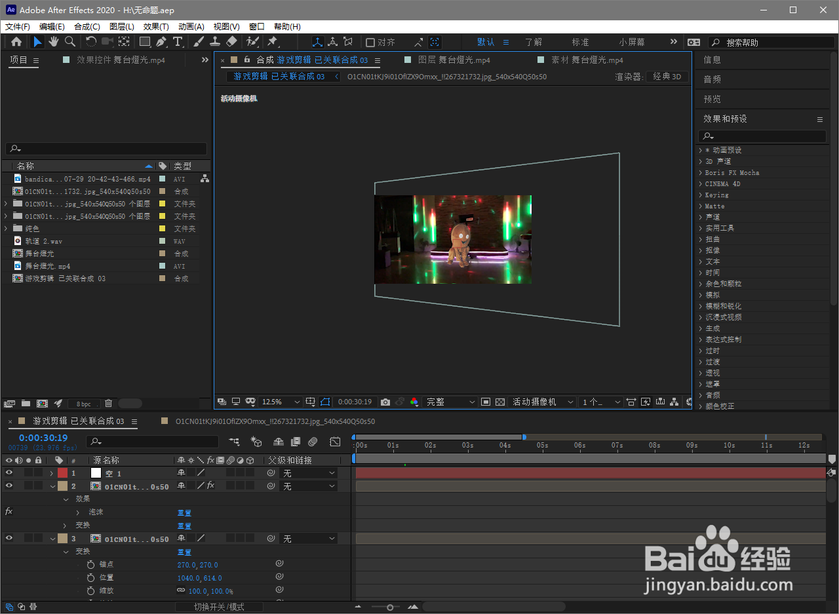Click the take snapshot camera icon

[x=385, y=402]
